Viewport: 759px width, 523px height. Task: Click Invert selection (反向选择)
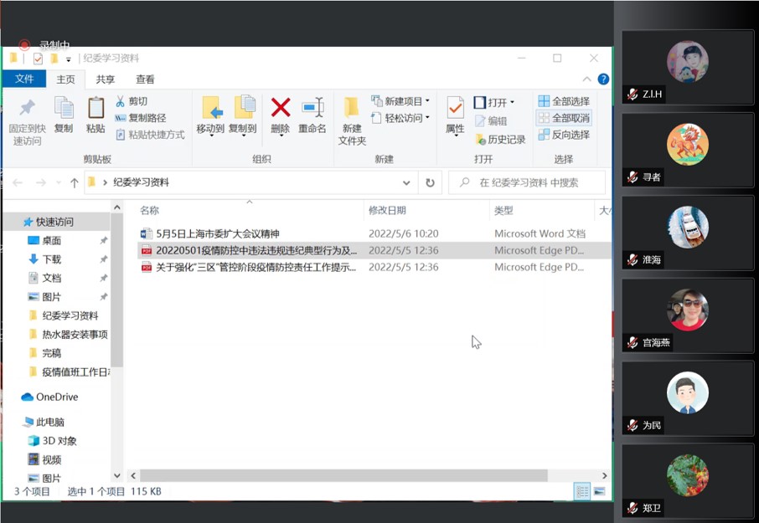click(564, 135)
